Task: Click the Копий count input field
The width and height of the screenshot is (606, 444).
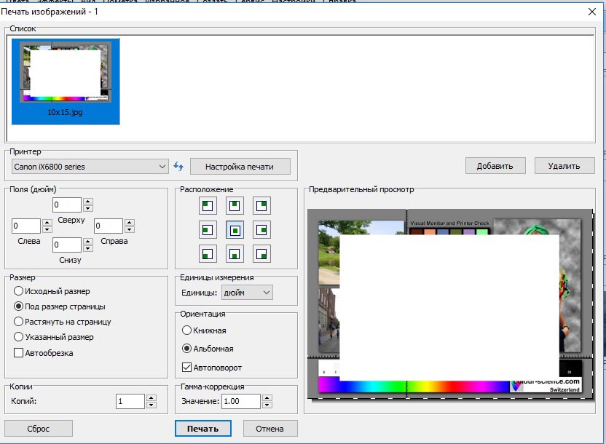Action: (x=130, y=402)
